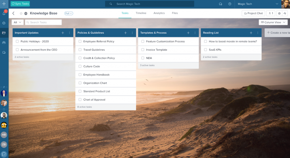Open the chat bubble icon in left sidebar
The height and width of the screenshot is (158, 290).
pyautogui.click(x=4, y=53)
